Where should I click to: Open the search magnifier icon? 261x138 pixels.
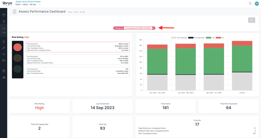pyautogui.click(x=250, y=3)
